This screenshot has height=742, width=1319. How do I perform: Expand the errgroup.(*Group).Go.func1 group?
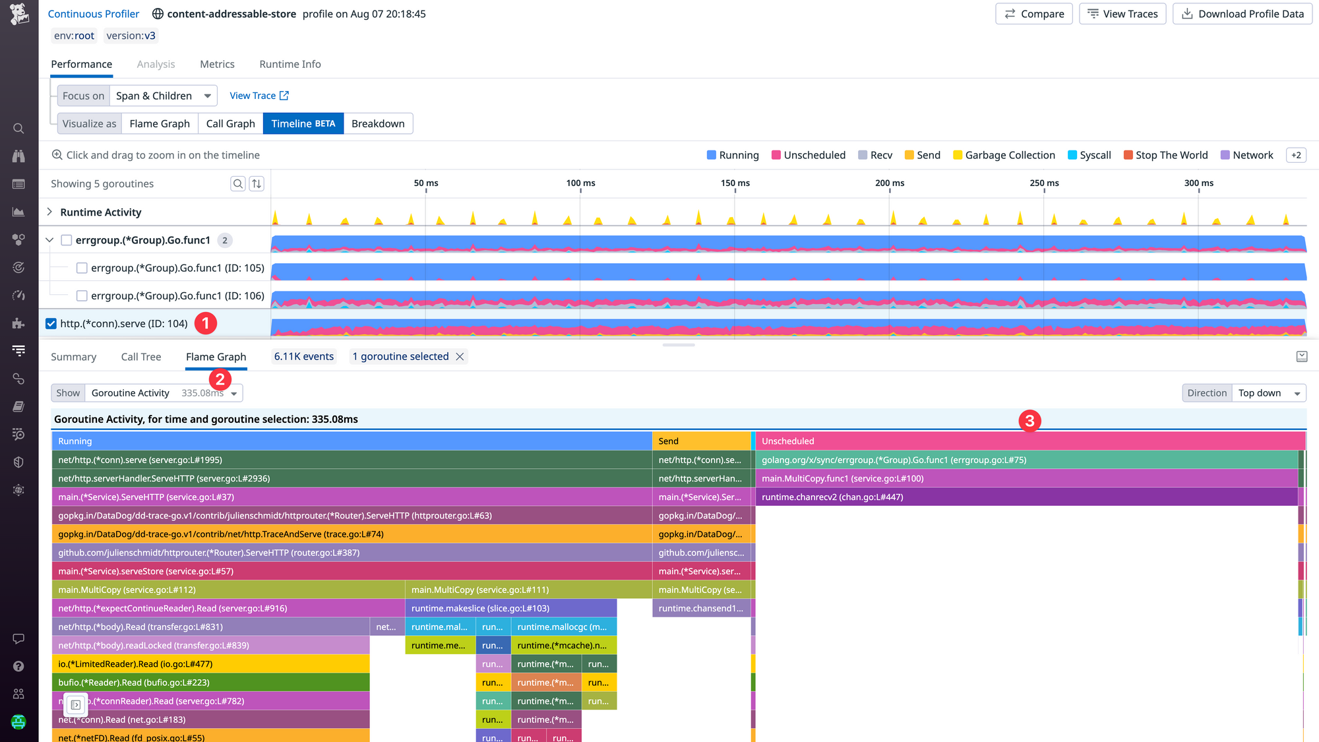click(49, 239)
